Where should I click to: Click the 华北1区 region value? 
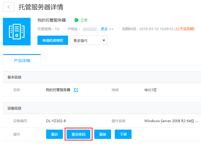point(150,90)
